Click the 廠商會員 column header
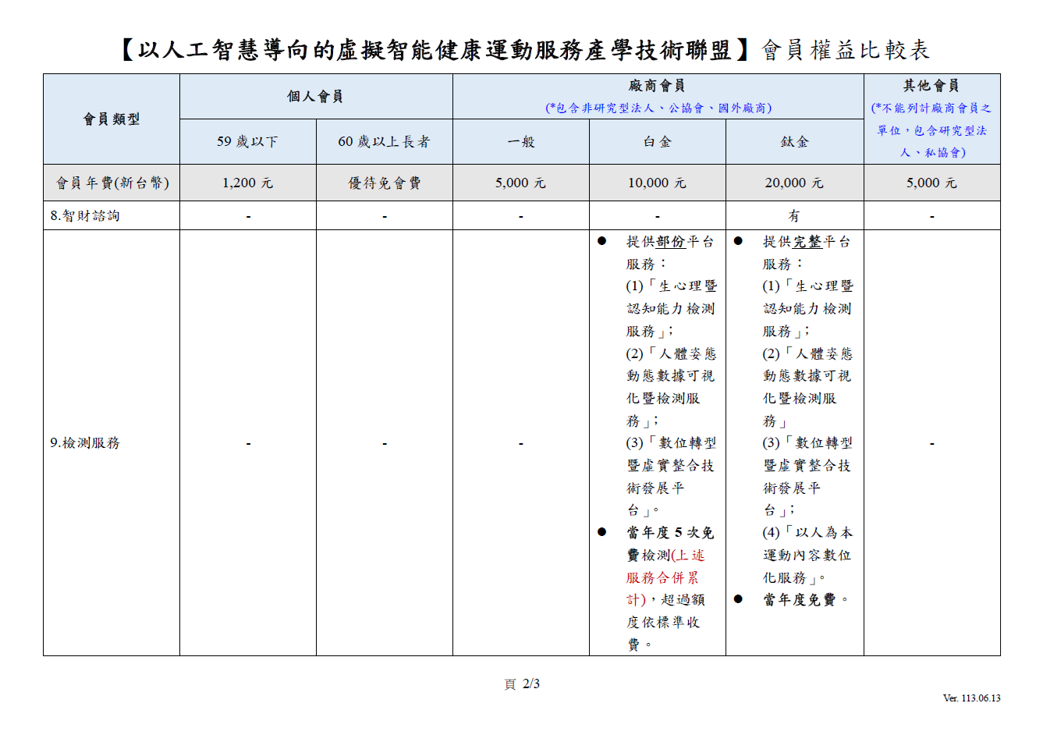 (657, 86)
